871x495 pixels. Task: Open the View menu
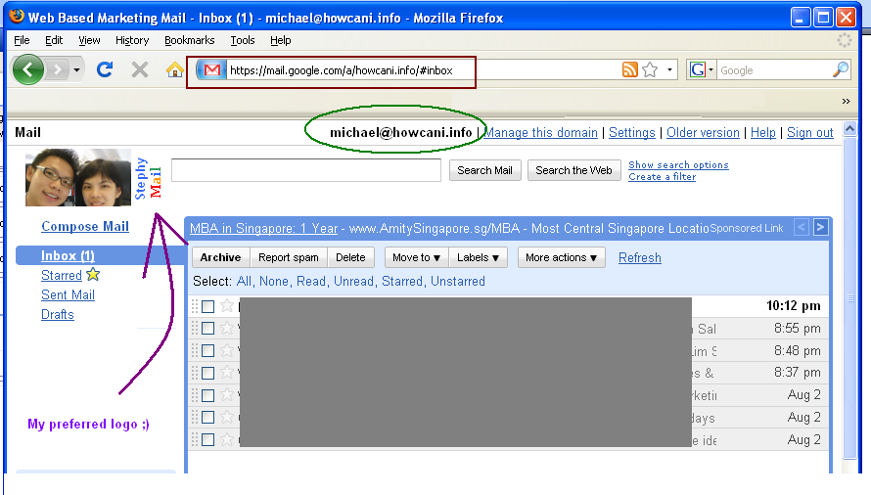point(89,40)
